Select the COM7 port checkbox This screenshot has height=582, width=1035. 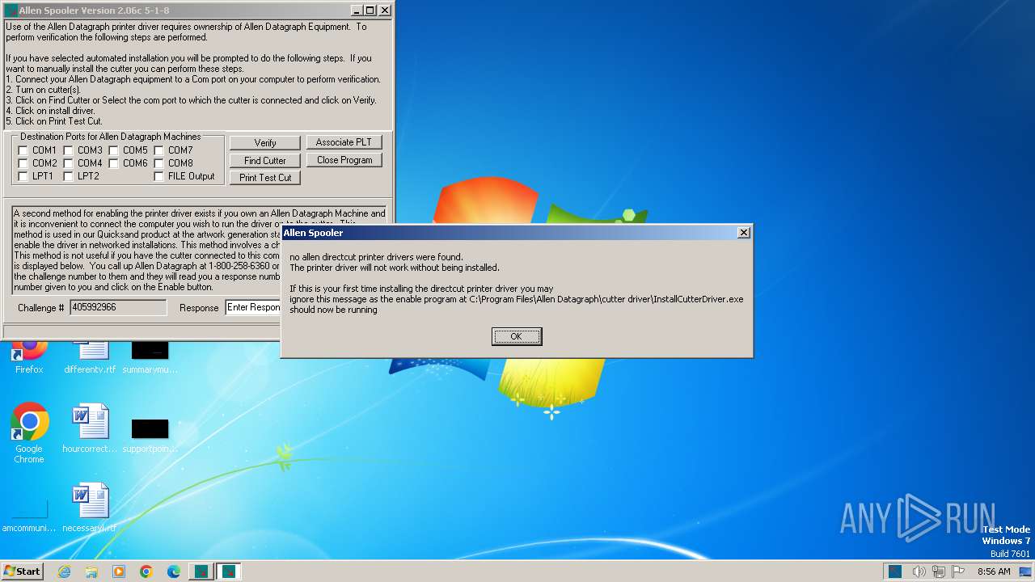tap(158, 150)
